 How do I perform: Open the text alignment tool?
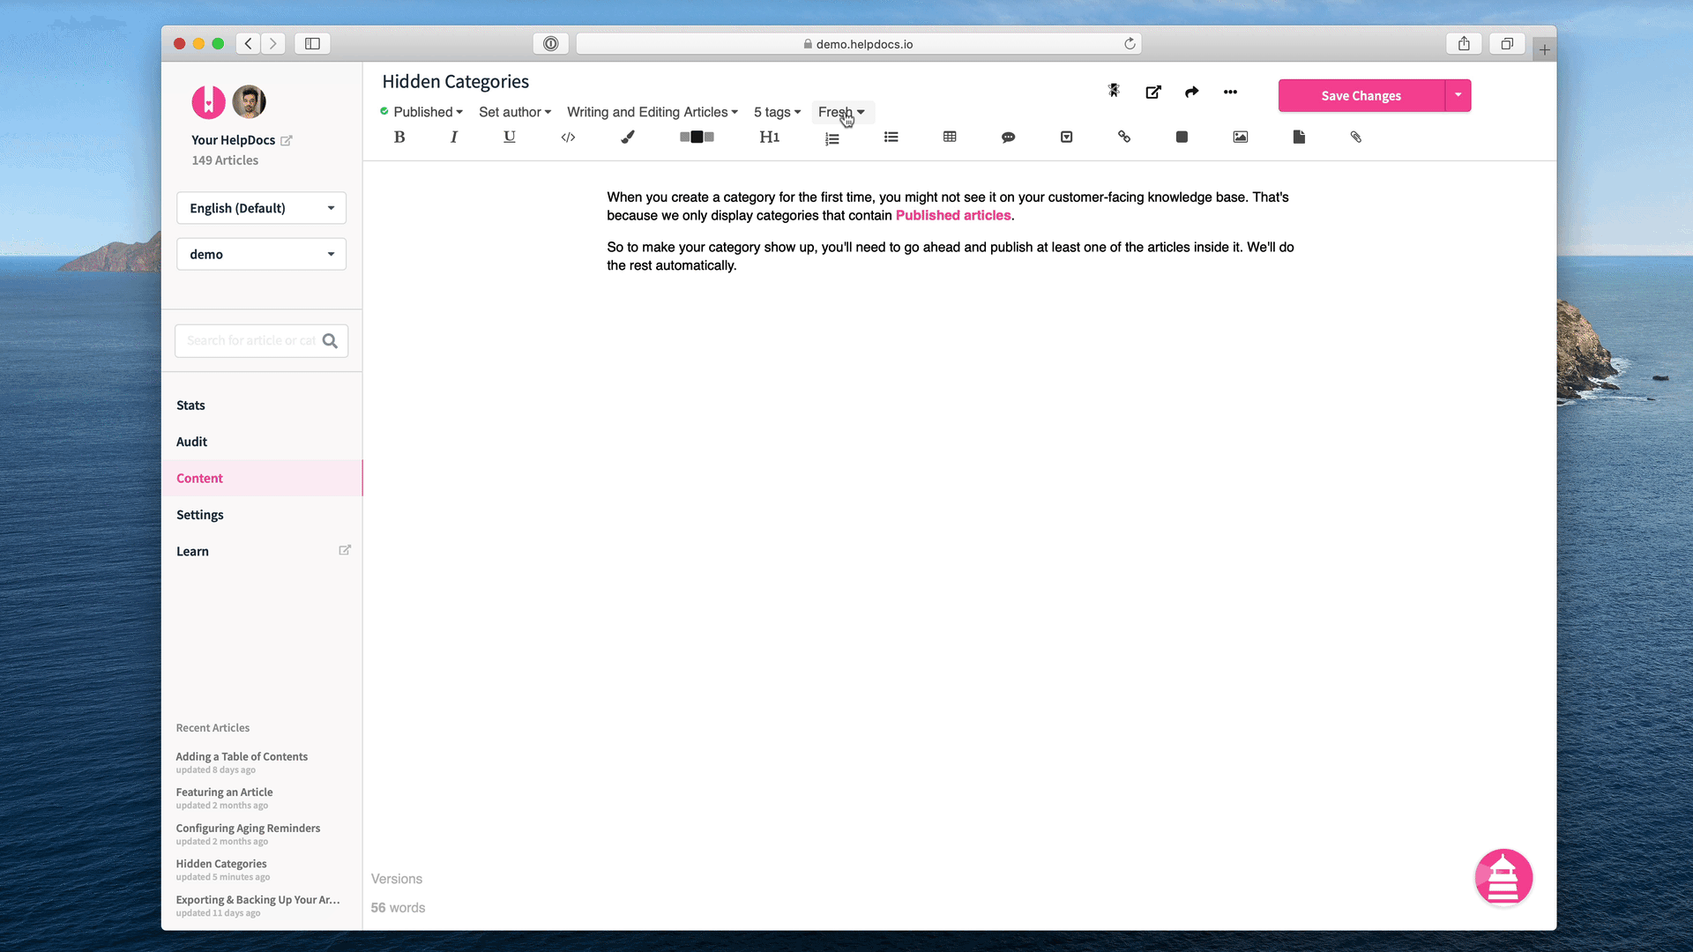click(x=697, y=137)
